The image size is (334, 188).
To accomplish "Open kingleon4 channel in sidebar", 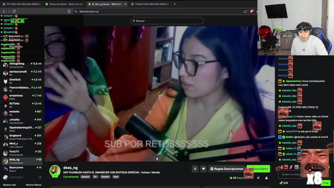I will click(22, 137).
